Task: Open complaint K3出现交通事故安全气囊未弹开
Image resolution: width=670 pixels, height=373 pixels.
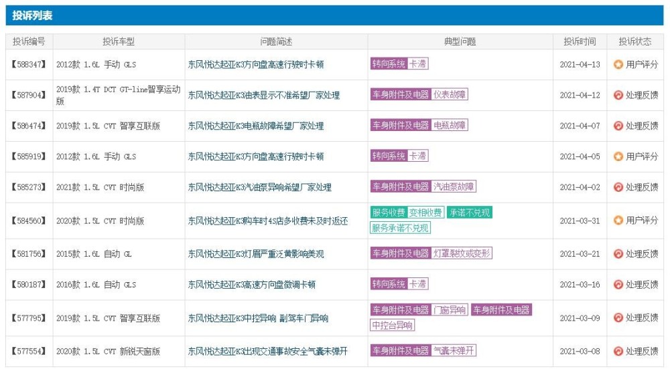Action: pyautogui.click(x=268, y=351)
